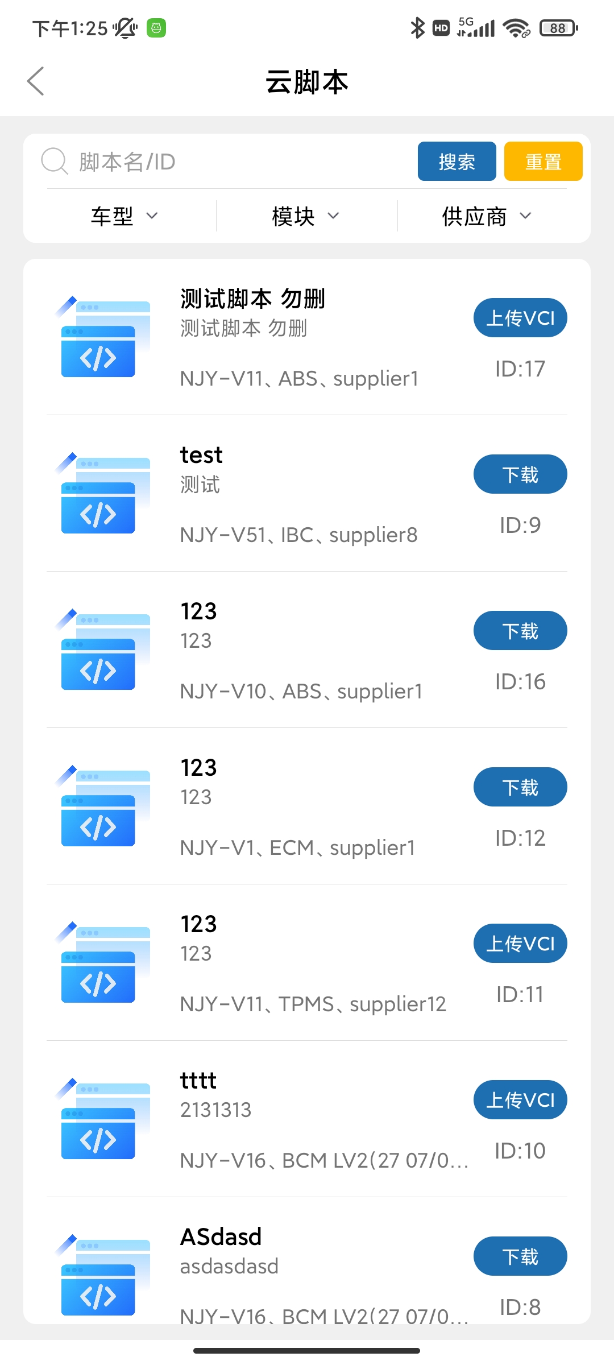614x1365 pixels.
Task: Expand the 模块 filter dropdown
Action: (x=306, y=216)
